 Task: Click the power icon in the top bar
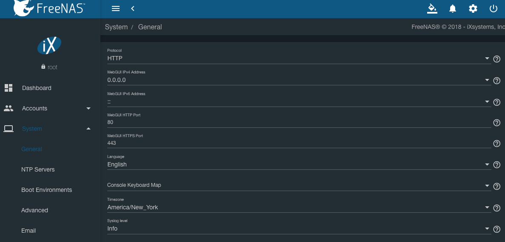494,8
